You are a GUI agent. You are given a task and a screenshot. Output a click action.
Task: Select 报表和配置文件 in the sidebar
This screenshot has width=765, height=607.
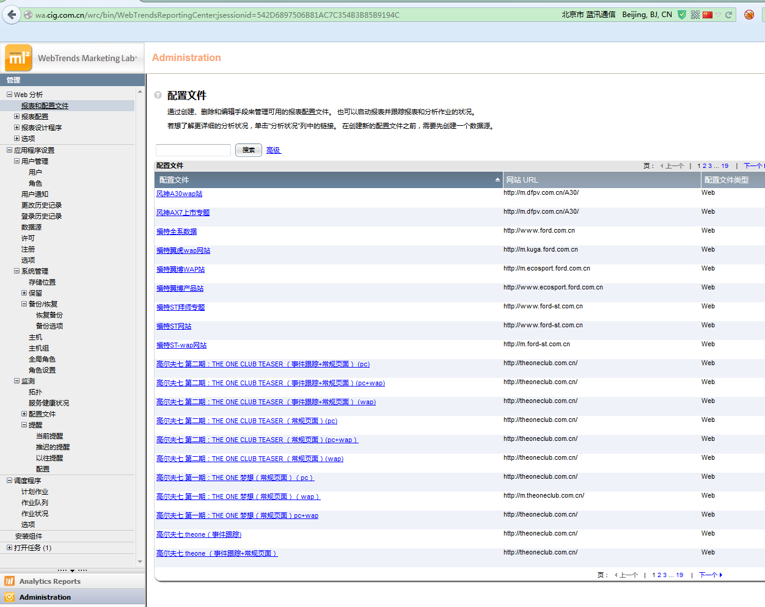click(x=45, y=106)
